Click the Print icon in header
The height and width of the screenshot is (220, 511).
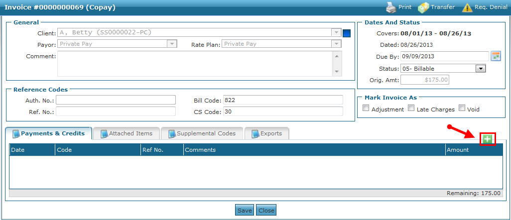click(390, 7)
